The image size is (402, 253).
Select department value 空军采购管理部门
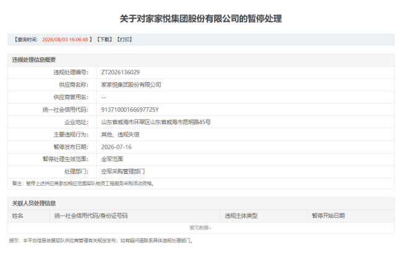(123, 172)
